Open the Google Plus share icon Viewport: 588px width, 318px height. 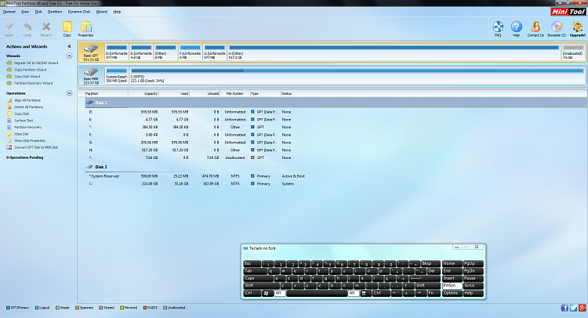582,308
